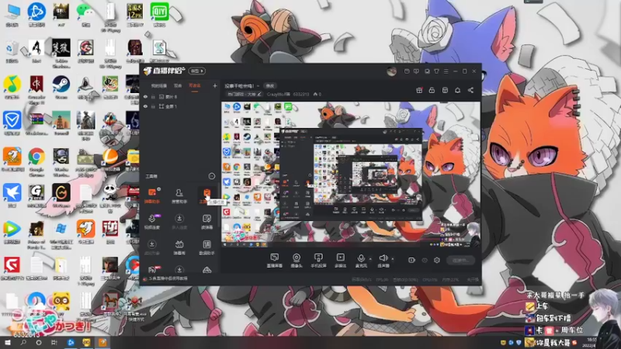Open the 虚拟形象 style tool icon right of download
The width and height of the screenshot is (621, 349).
206,222
